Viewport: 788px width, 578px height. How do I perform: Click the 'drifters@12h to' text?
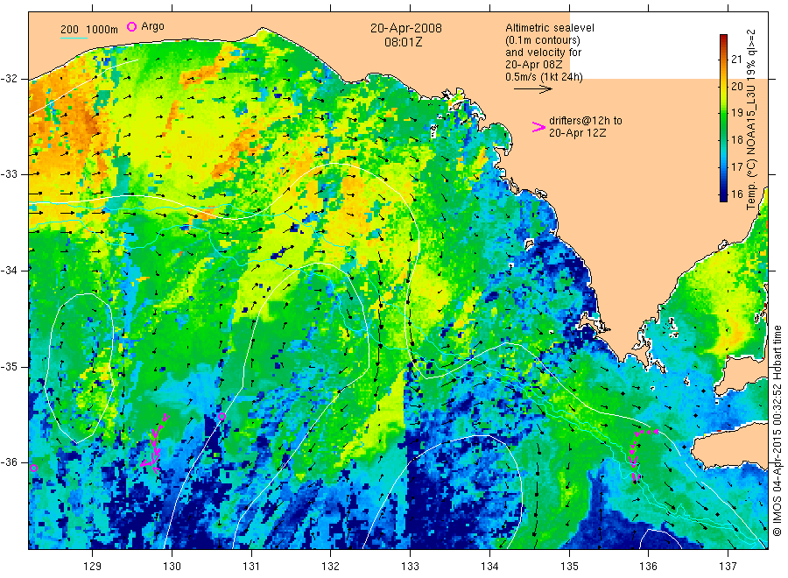pos(586,121)
